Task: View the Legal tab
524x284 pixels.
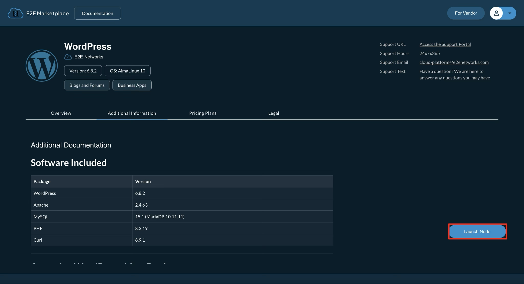Action: click(274, 113)
